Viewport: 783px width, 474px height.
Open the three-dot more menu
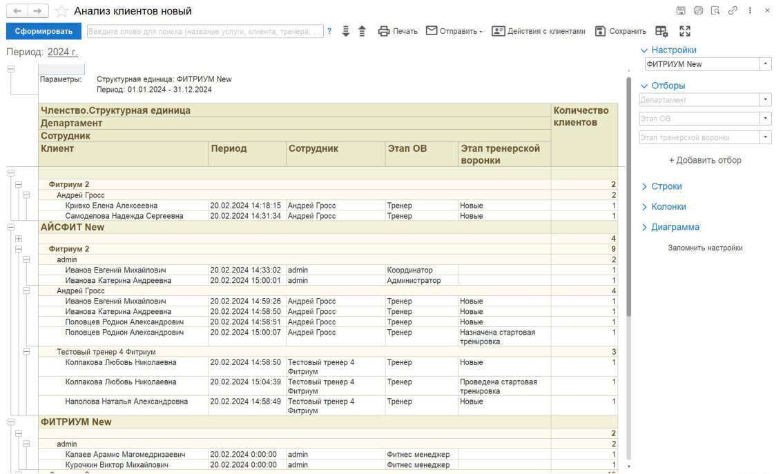[x=750, y=10]
